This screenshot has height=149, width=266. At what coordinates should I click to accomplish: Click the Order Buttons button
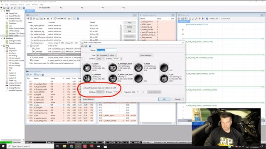pos(88,99)
